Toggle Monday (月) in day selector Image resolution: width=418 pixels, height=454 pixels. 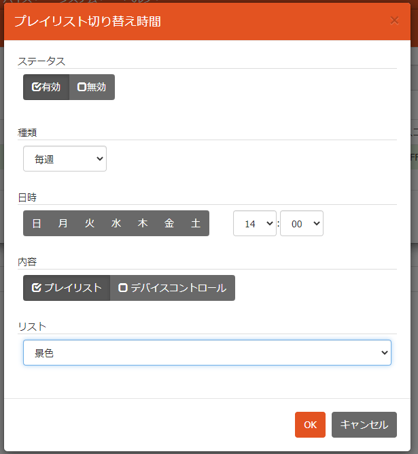point(63,223)
